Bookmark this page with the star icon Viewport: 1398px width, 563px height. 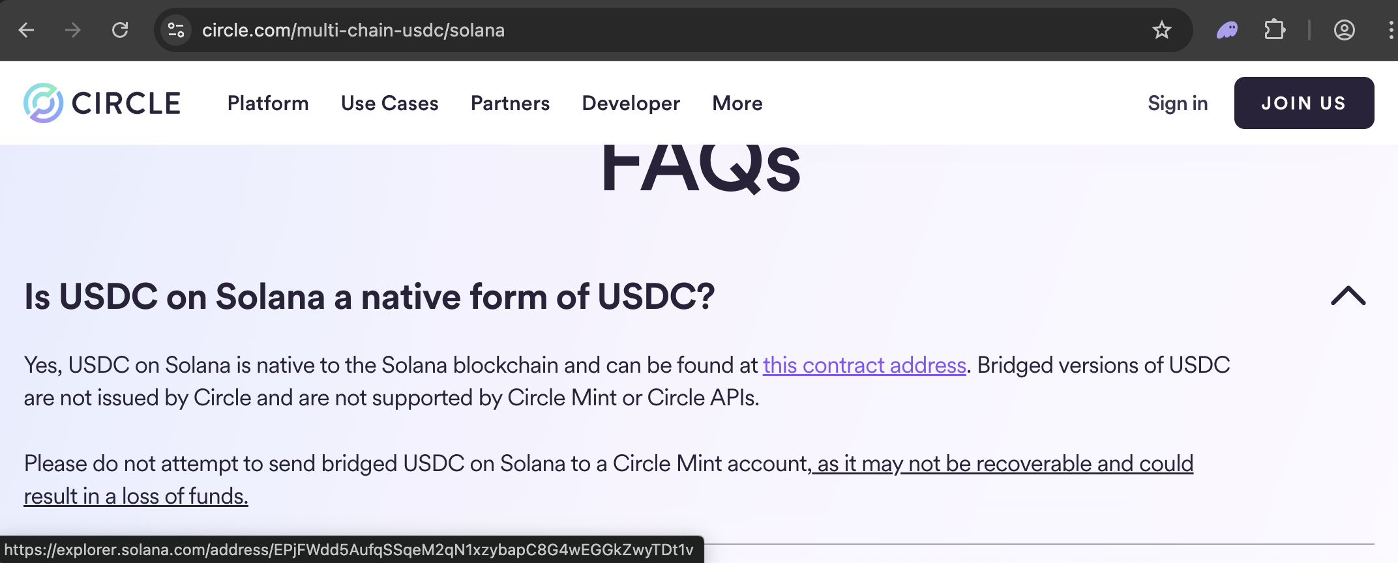click(x=1163, y=30)
